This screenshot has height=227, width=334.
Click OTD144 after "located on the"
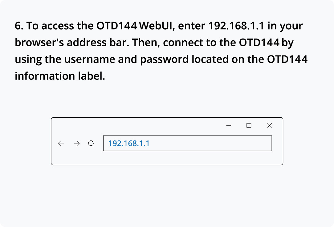(287, 59)
